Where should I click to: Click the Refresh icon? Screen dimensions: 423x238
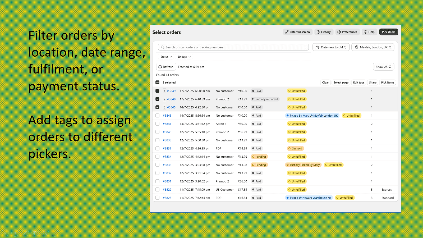(x=160, y=67)
